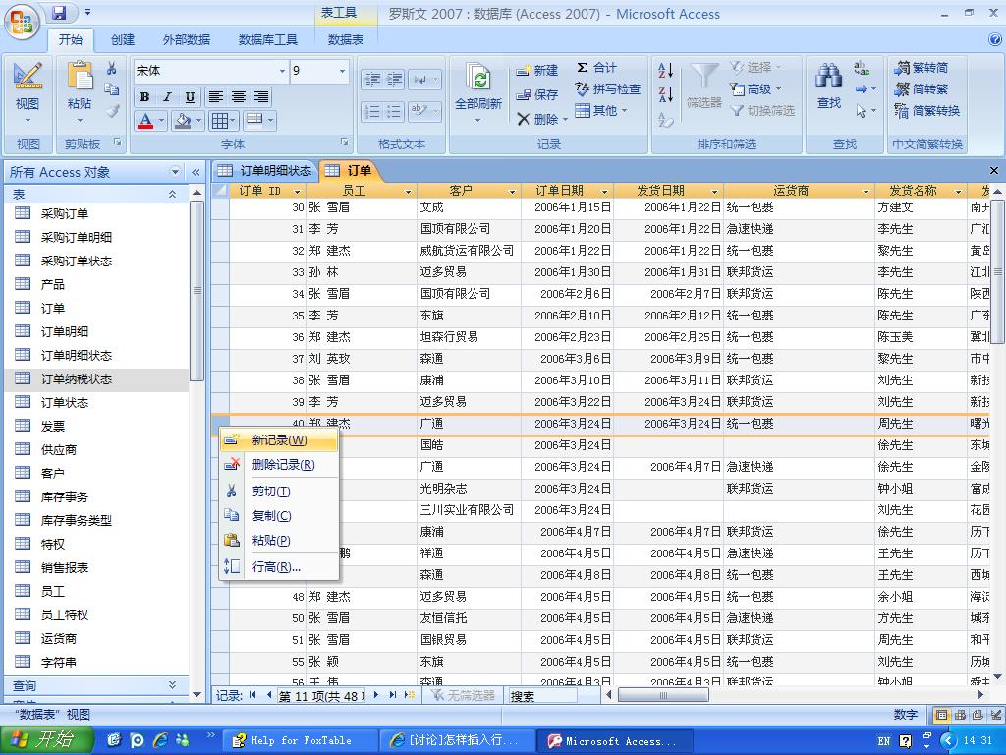
Task: Center align text
Action: click(239, 97)
